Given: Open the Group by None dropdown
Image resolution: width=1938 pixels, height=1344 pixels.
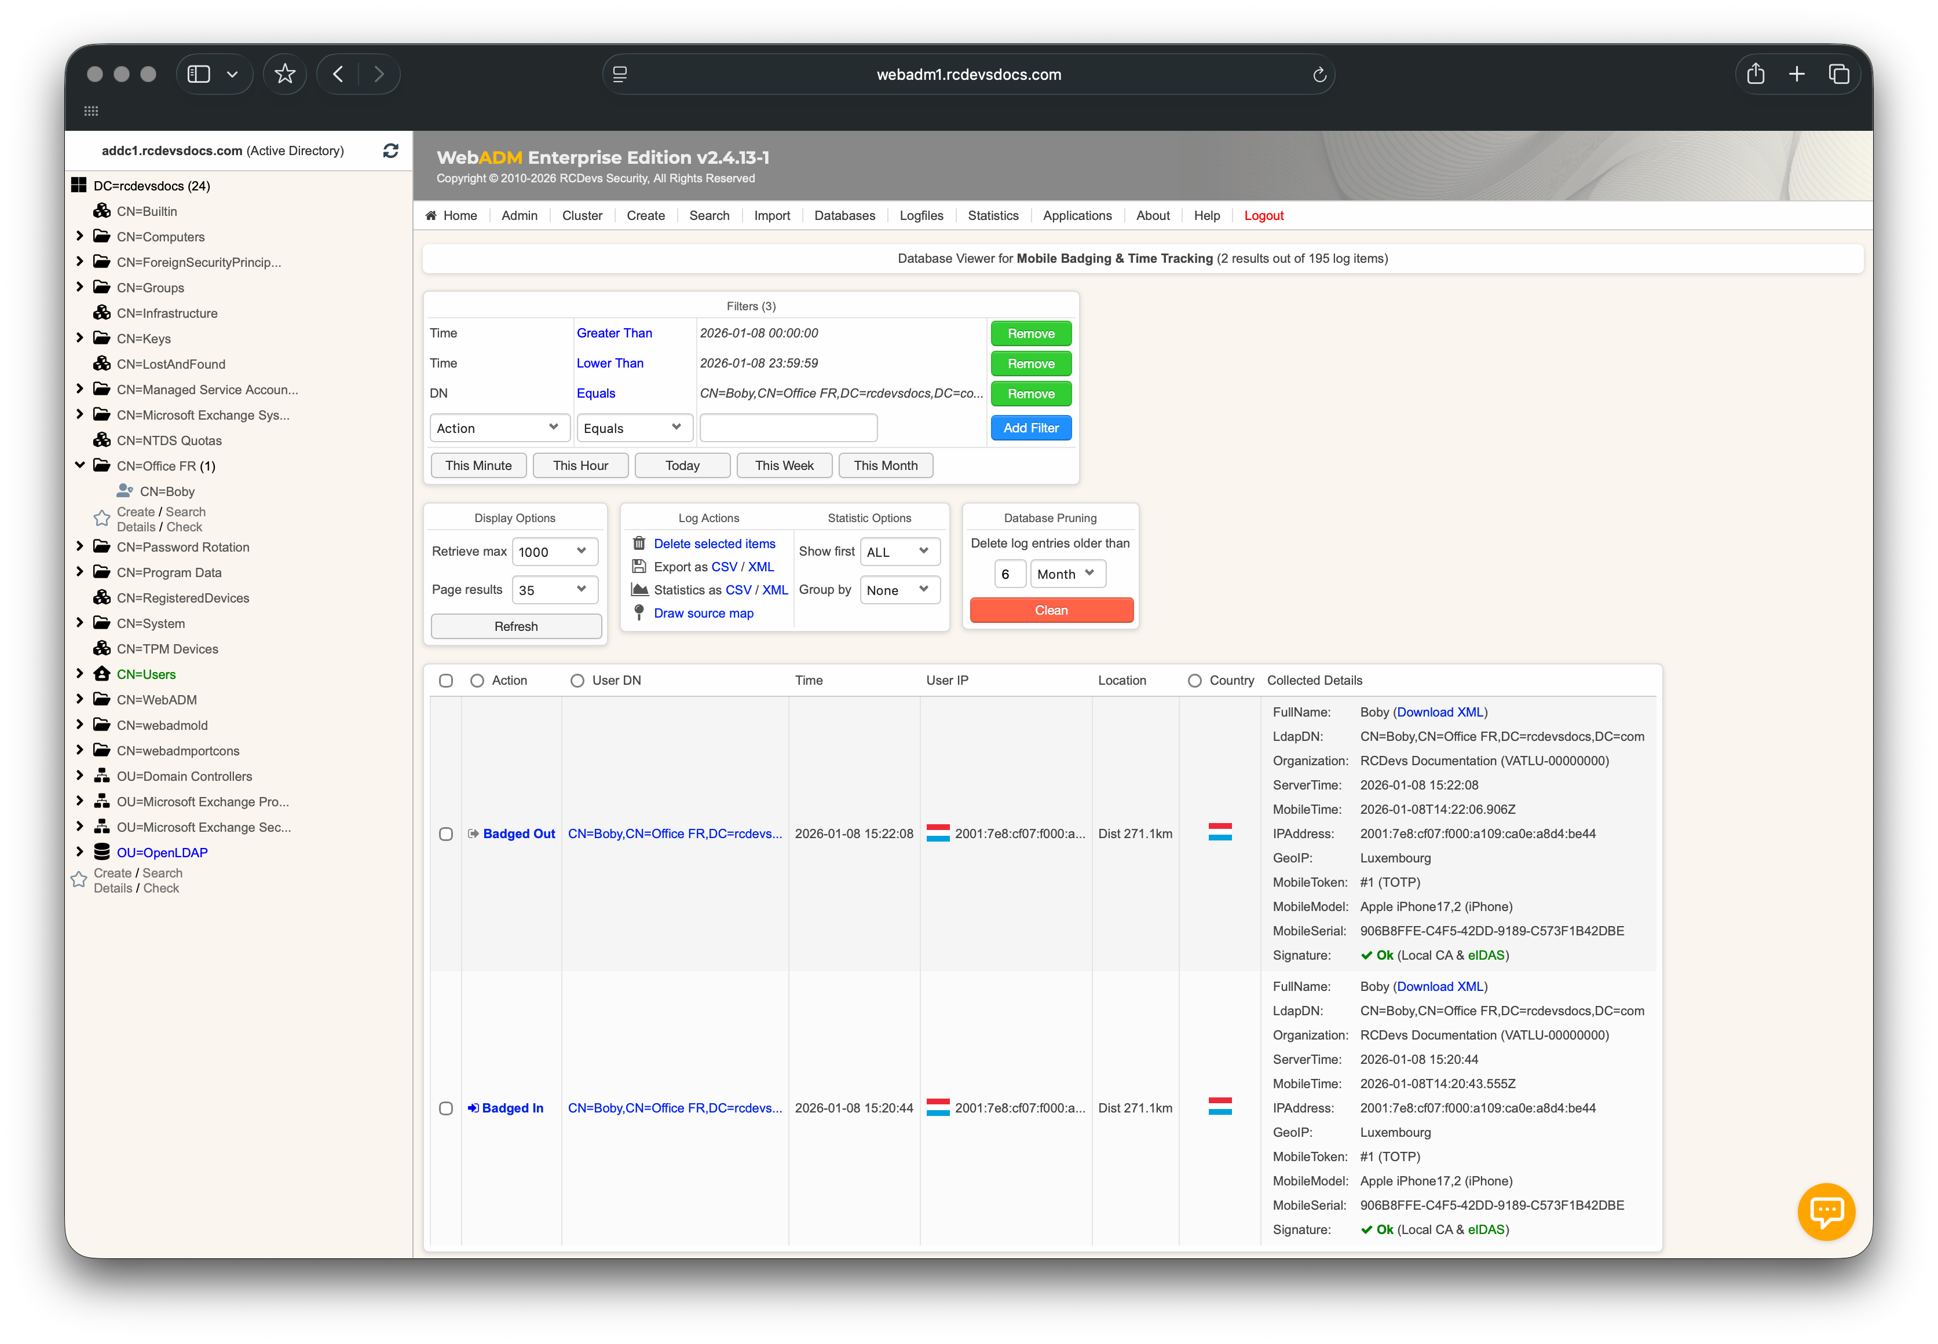Looking at the screenshot, I should point(899,590).
